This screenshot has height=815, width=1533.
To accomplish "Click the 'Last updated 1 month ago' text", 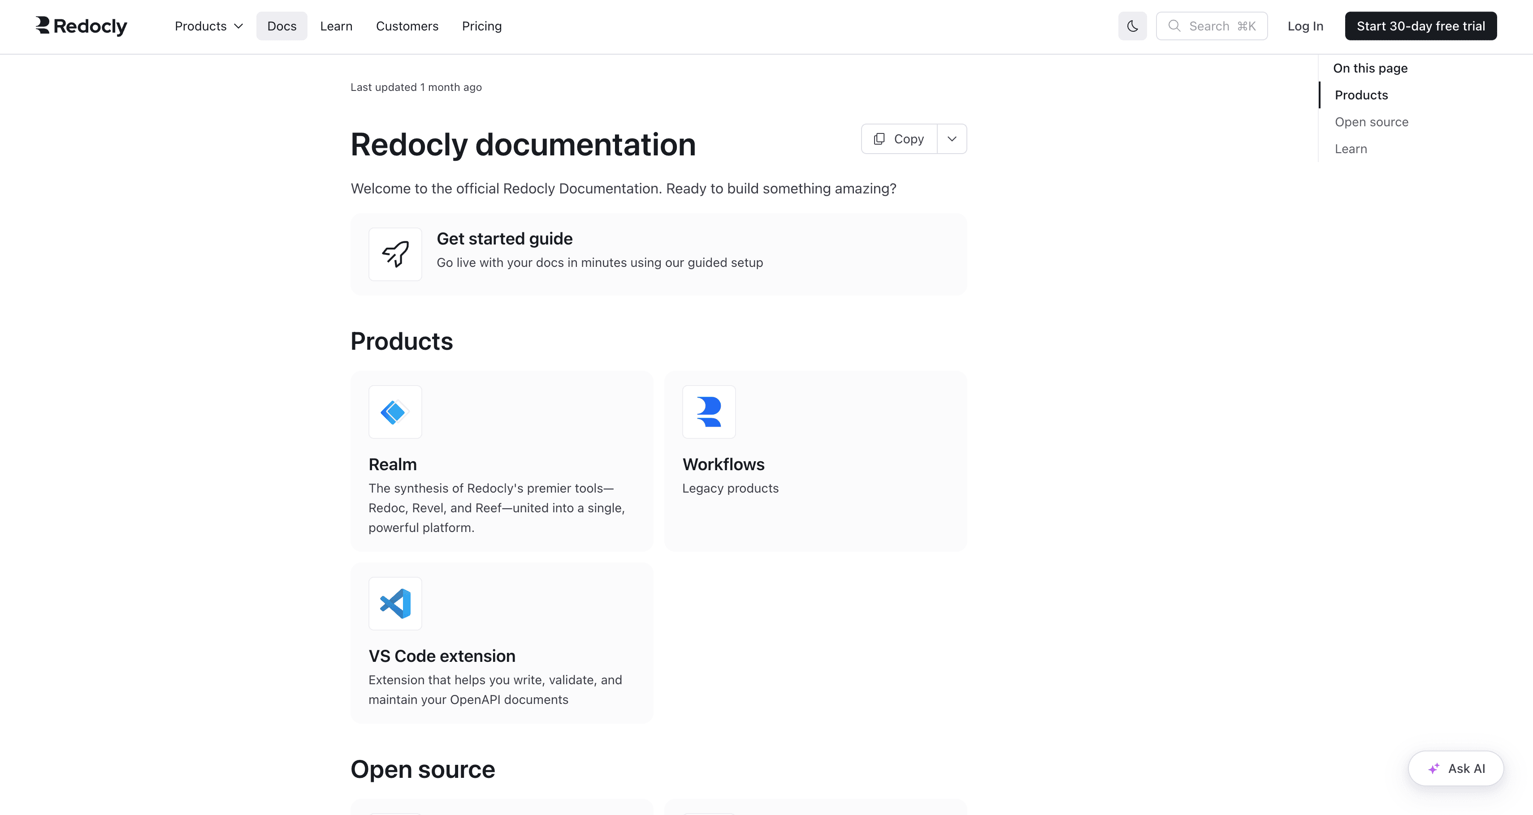I will pyautogui.click(x=416, y=87).
